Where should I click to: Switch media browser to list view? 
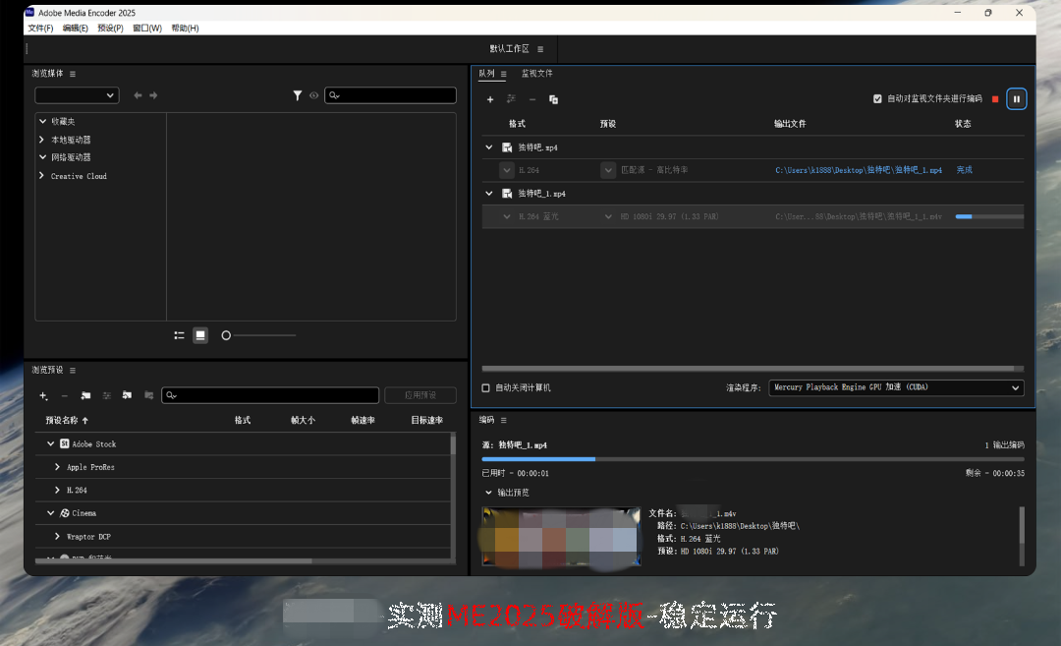coord(180,335)
